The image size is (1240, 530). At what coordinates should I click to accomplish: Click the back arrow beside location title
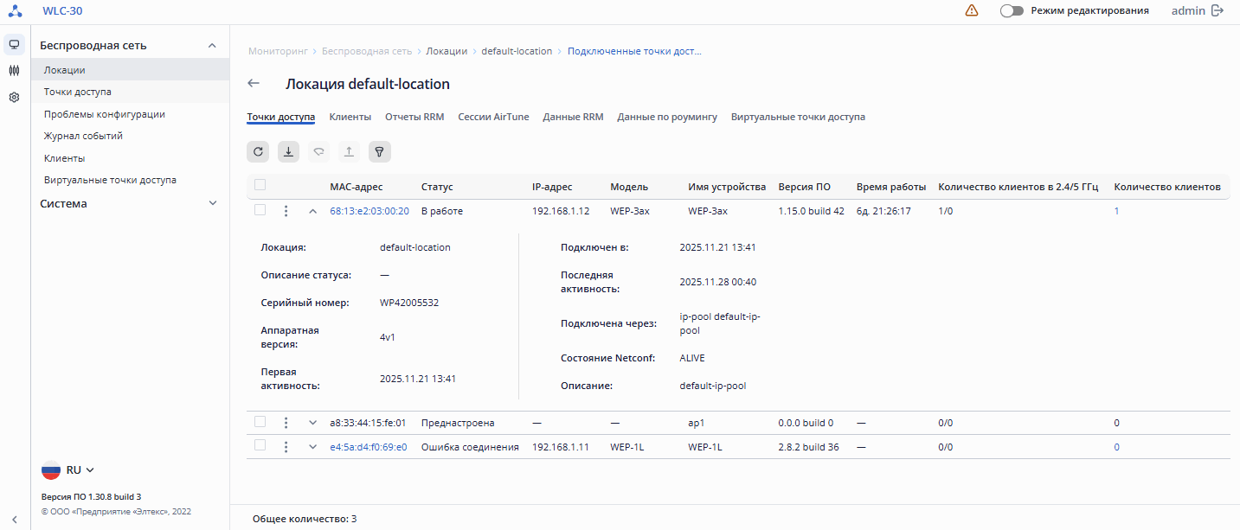[254, 84]
